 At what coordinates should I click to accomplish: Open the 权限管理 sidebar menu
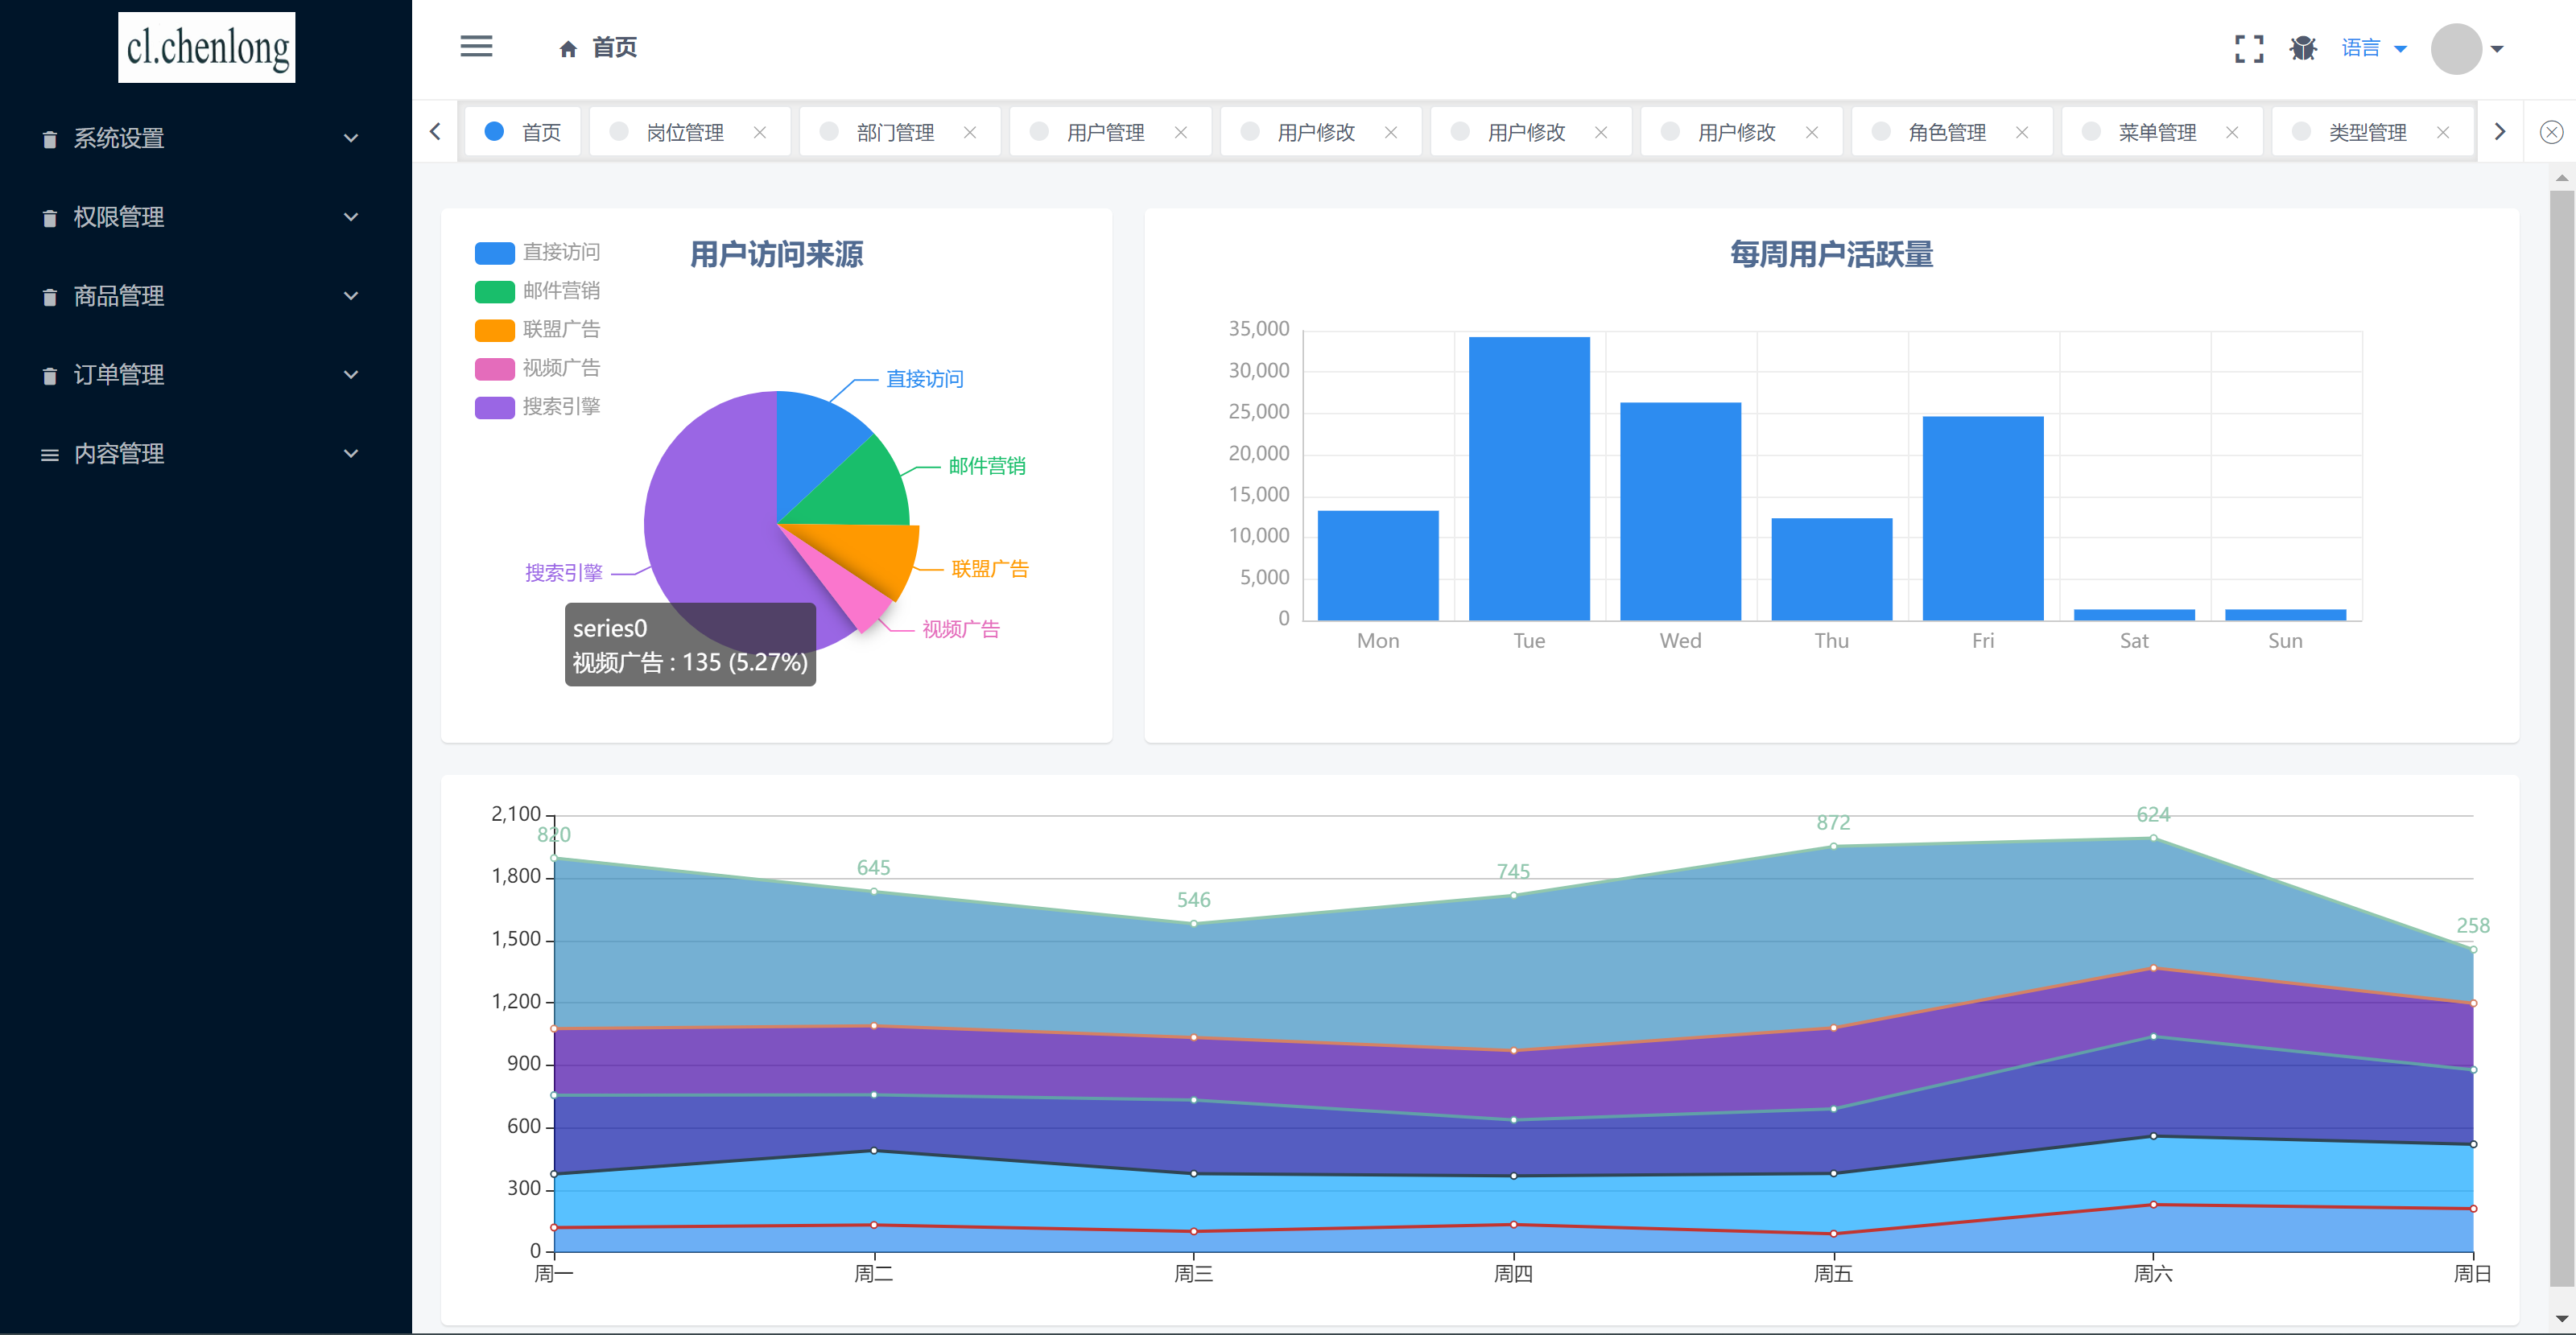[206, 217]
